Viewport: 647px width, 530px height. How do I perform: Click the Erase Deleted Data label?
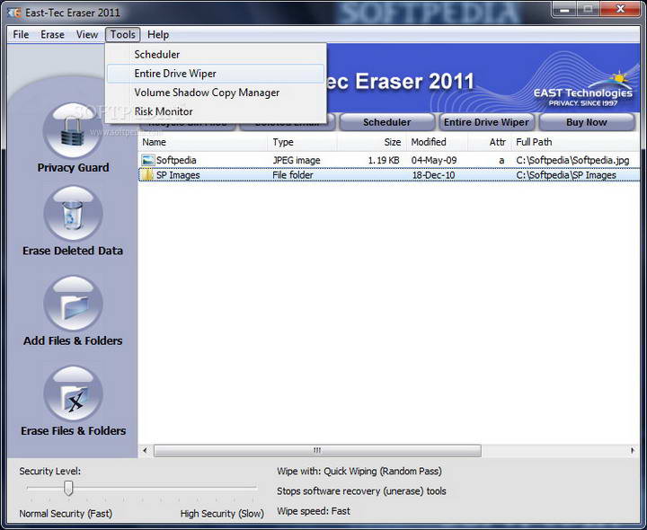coord(73,251)
